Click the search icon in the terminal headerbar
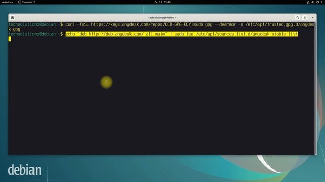Image resolution: width=325 pixels, height=182 pixels. click(x=298, y=18)
